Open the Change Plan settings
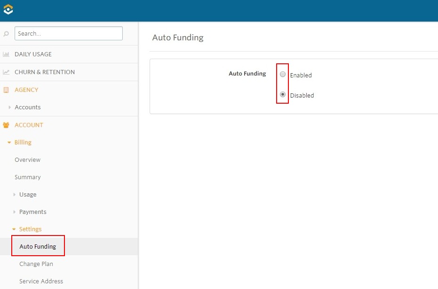The image size is (438, 289). [x=36, y=264]
